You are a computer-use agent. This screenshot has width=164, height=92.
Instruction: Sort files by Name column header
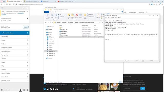tap(61, 26)
